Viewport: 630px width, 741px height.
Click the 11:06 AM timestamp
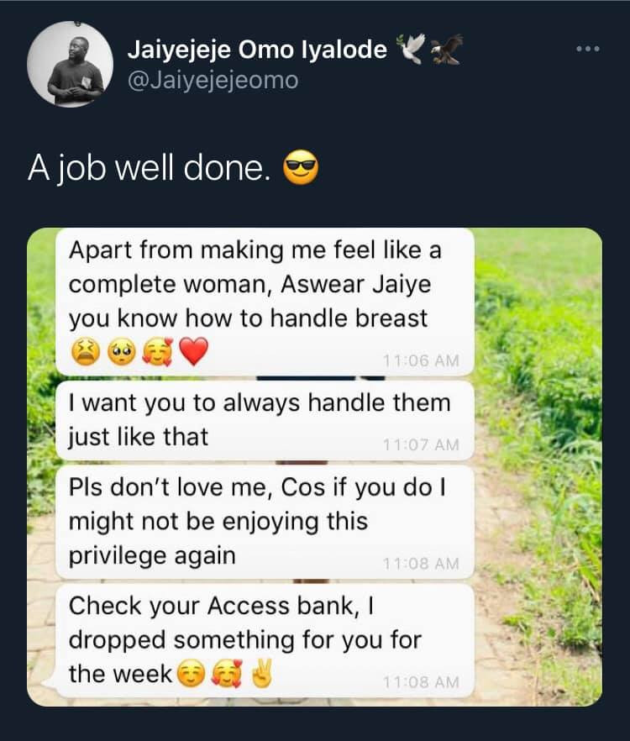(x=421, y=360)
